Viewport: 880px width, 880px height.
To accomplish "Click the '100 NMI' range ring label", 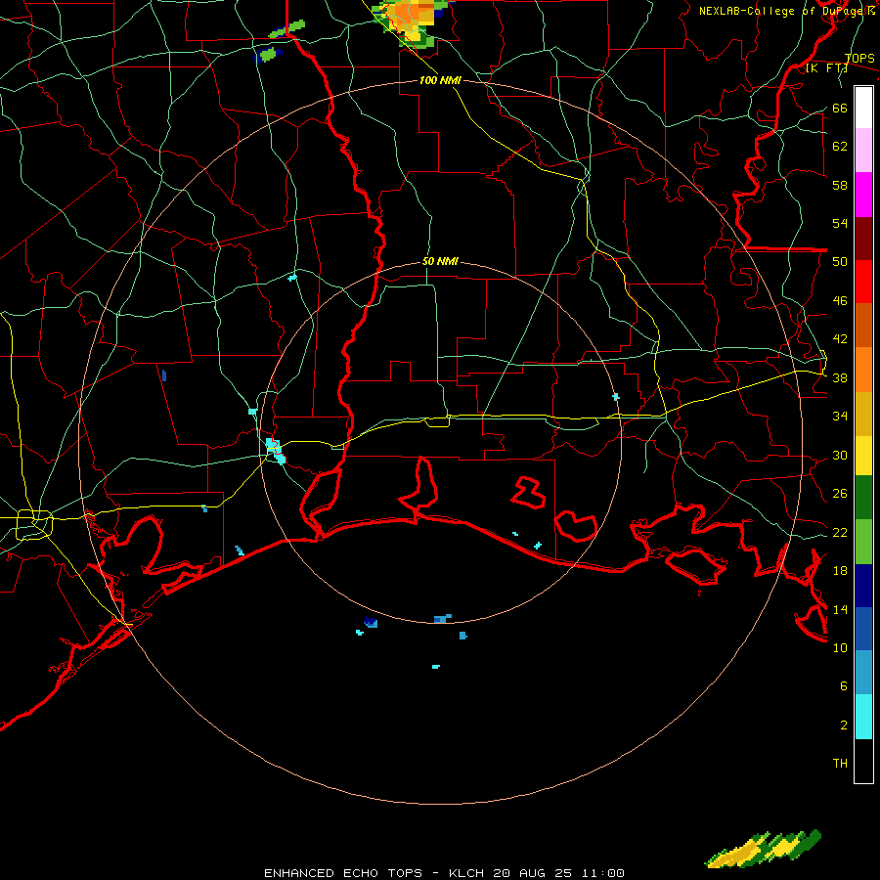I will point(440,80).
